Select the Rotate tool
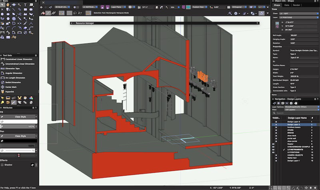320x190 pixels. coord(14,23)
